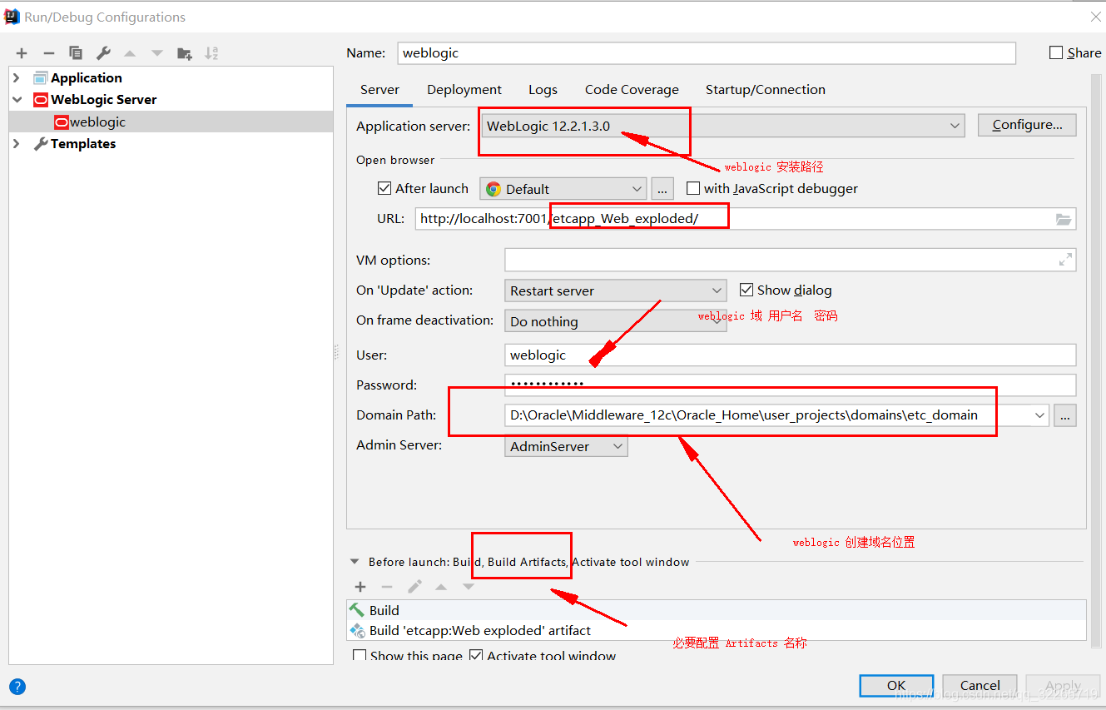This screenshot has width=1106, height=710.
Task: Expand the VM options field editor
Action: pos(1065,260)
